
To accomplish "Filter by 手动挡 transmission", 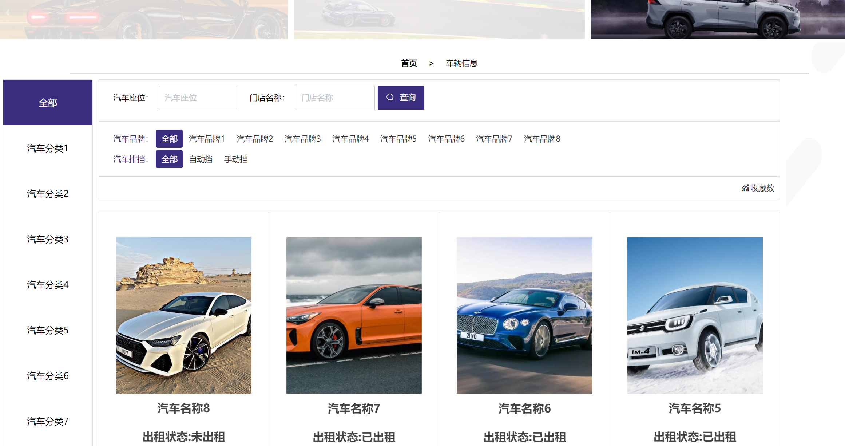I will [236, 159].
